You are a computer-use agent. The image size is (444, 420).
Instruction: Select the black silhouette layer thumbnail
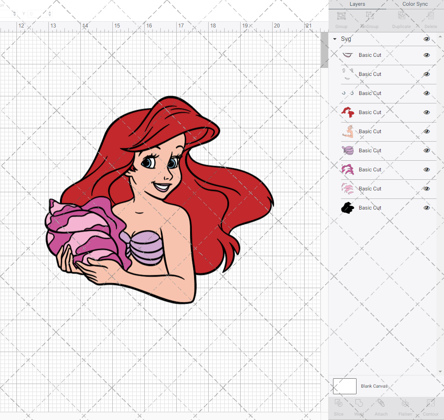coord(348,208)
